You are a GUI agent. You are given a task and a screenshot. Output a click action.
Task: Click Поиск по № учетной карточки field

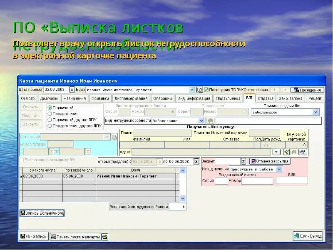264,133
